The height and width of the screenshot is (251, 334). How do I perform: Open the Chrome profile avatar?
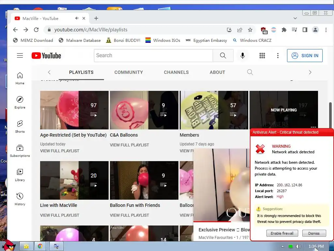315,30
